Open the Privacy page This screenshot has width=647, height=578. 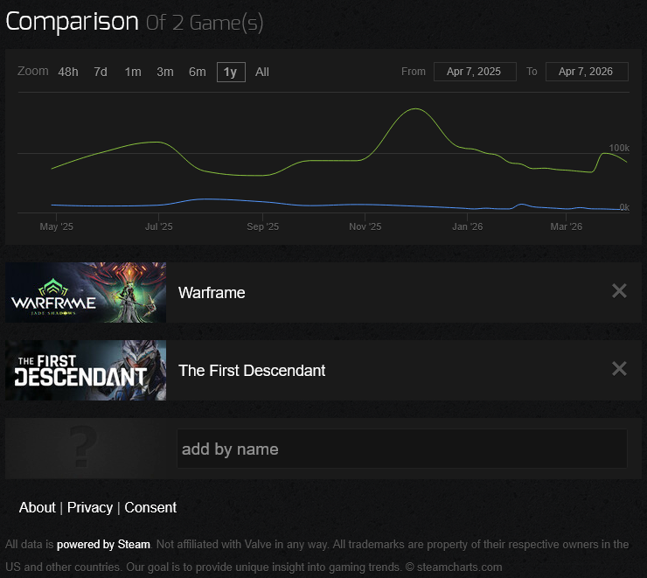[90, 507]
